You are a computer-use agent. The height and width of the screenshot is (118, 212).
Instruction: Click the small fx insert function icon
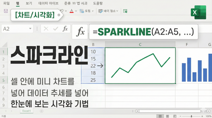tap(65, 29)
